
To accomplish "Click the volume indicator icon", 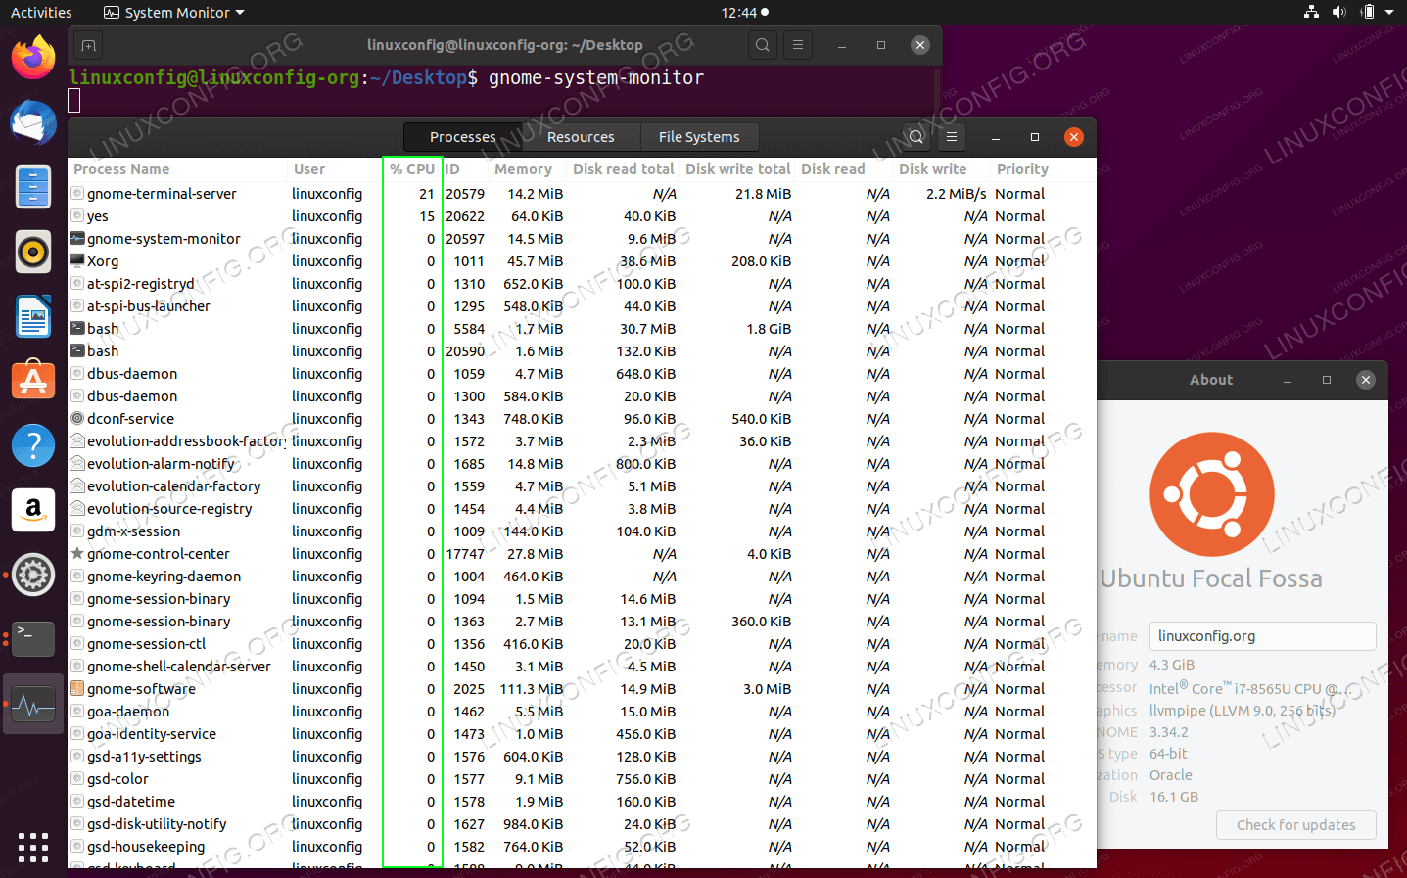I will pyautogui.click(x=1338, y=12).
